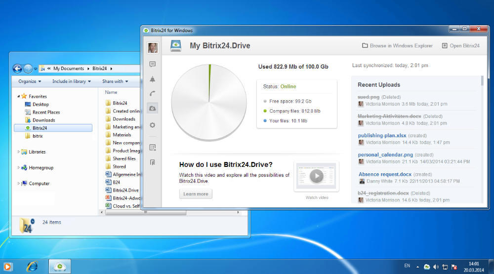Open settings gear in Bitrix24 sidebar
Image resolution: width=494 pixels, height=274 pixels.
(153, 125)
